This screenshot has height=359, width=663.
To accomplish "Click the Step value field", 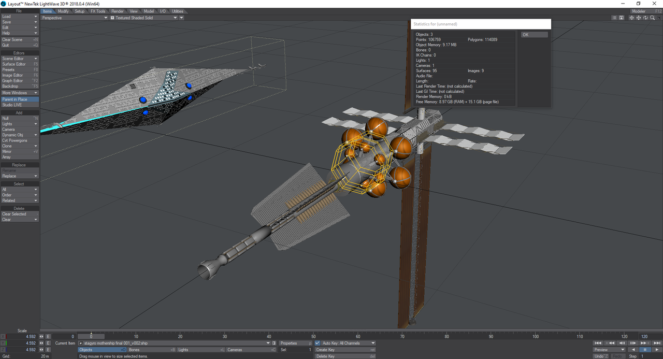I will point(651,356).
